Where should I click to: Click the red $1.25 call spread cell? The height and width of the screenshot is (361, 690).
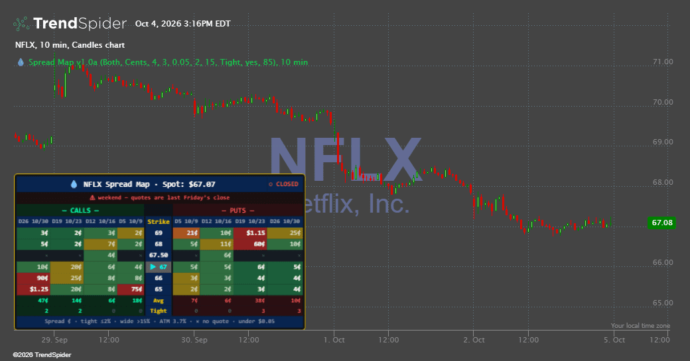33,289
